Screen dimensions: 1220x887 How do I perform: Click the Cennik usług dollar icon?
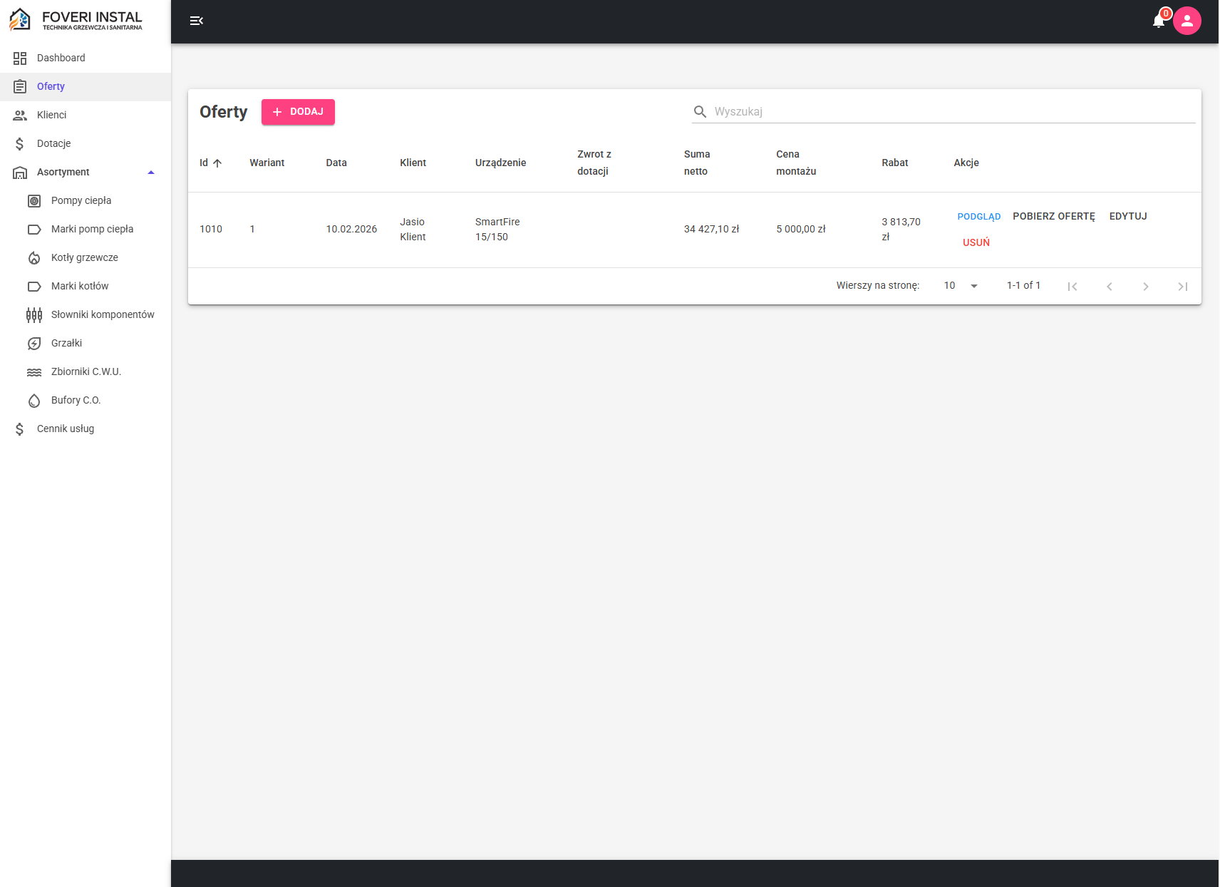pyautogui.click(x=20, y=429)
